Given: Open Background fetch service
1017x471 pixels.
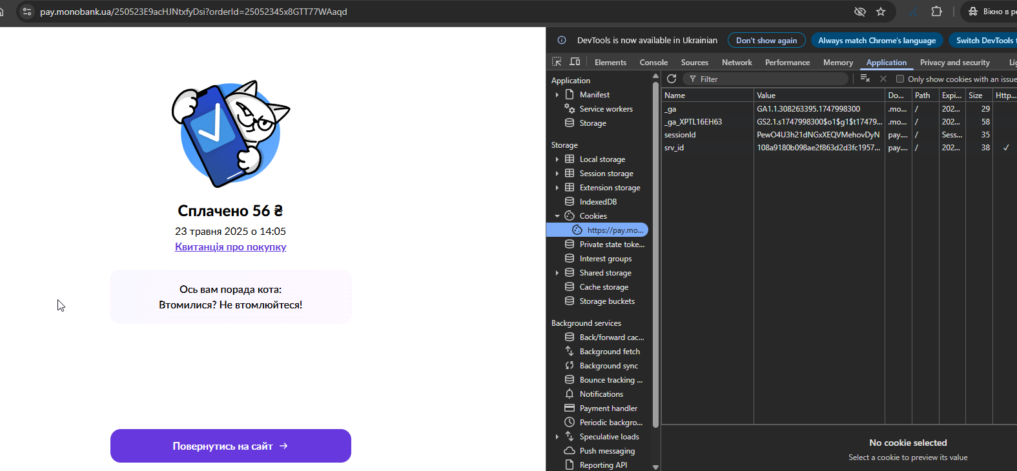Looking at the screenshot, I should point(610,352).
